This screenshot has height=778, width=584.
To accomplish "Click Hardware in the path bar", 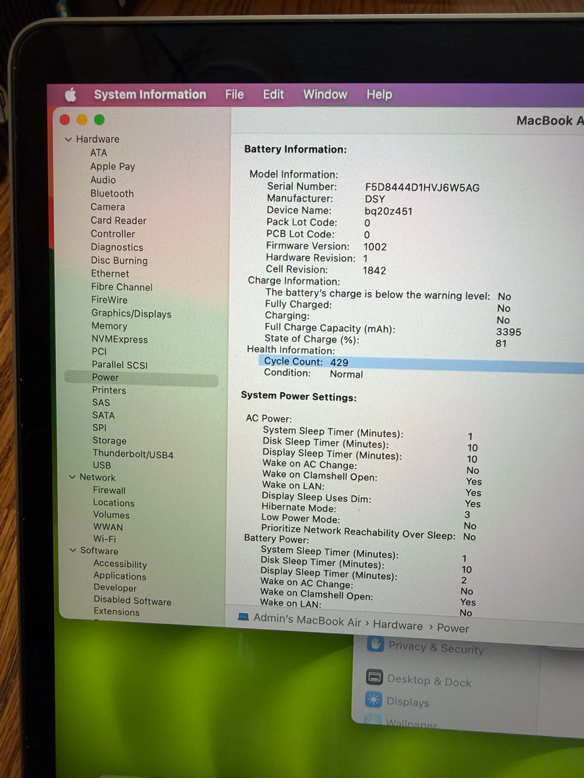I will [398, 625].
